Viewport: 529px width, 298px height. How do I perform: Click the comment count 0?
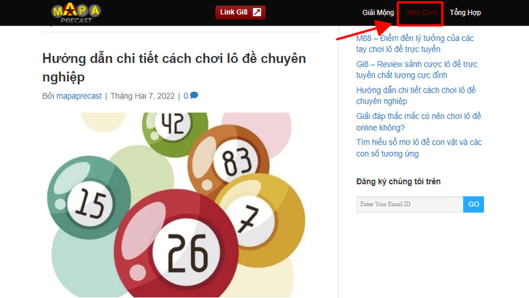(186, 96)
